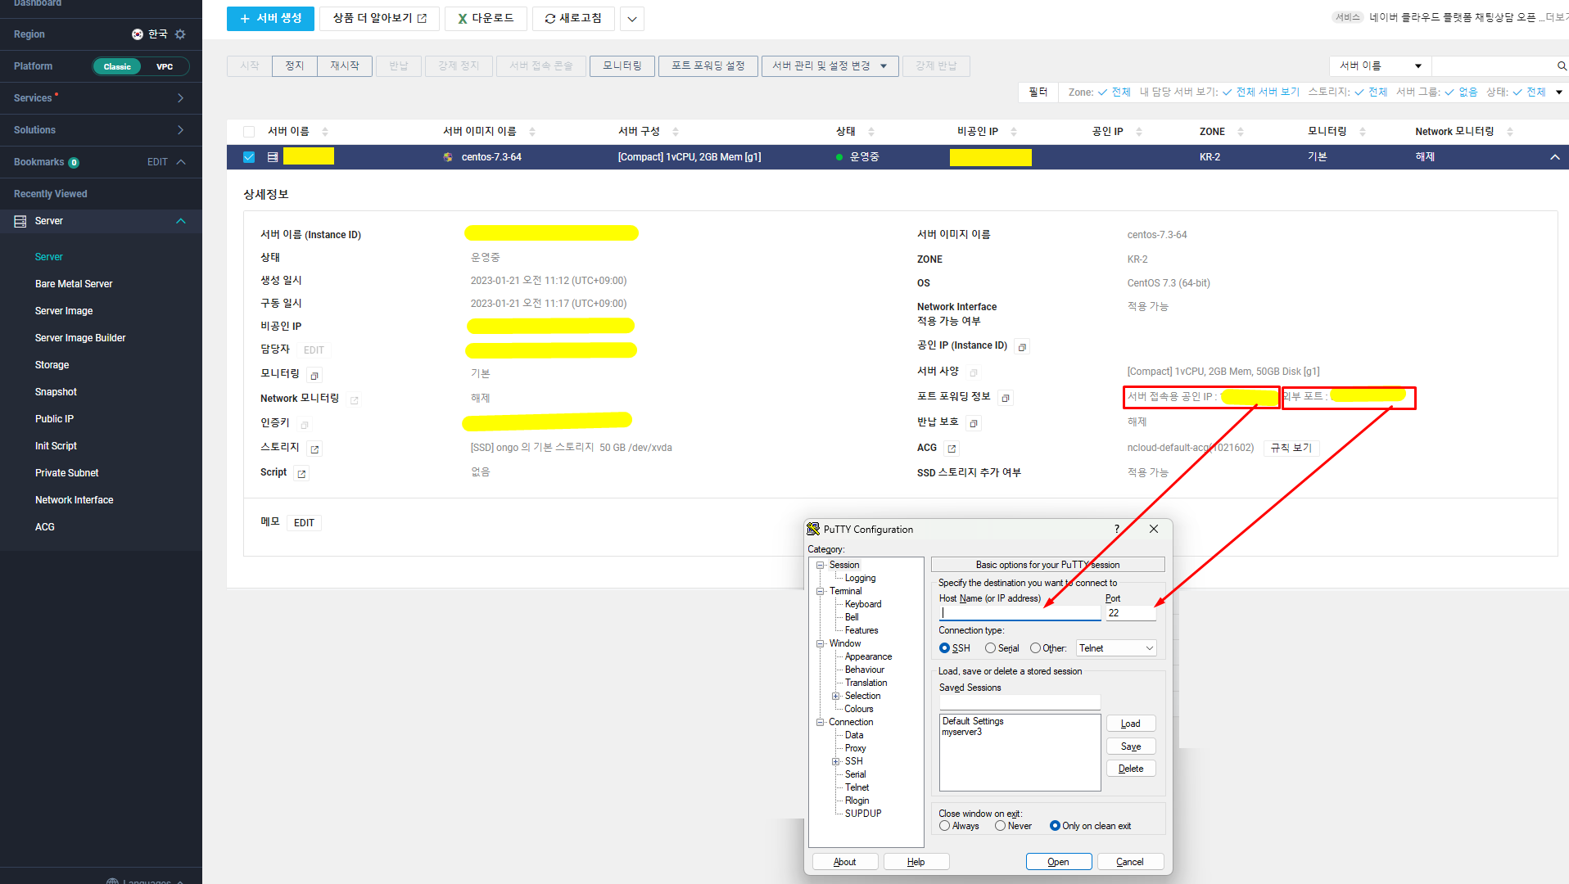Viewport: 1569px width, 884px height.
Task: Open the Telnet connection type dropdown
Action: (x=1116, y=648)
